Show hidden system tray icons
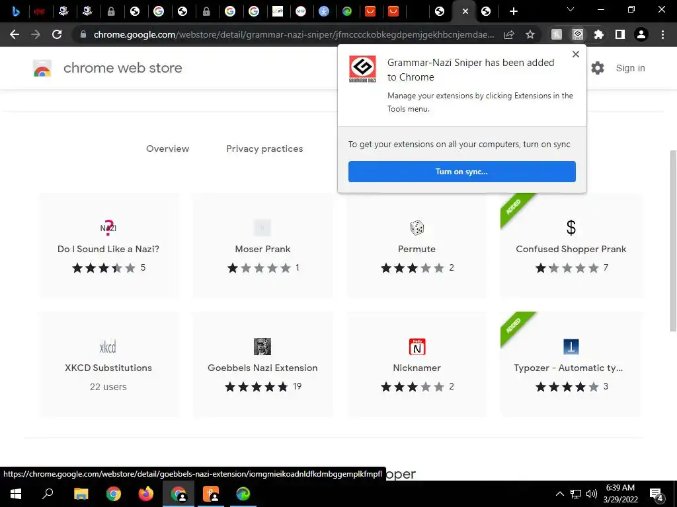This screenshot has height=507, width=677. pos(559,494)
